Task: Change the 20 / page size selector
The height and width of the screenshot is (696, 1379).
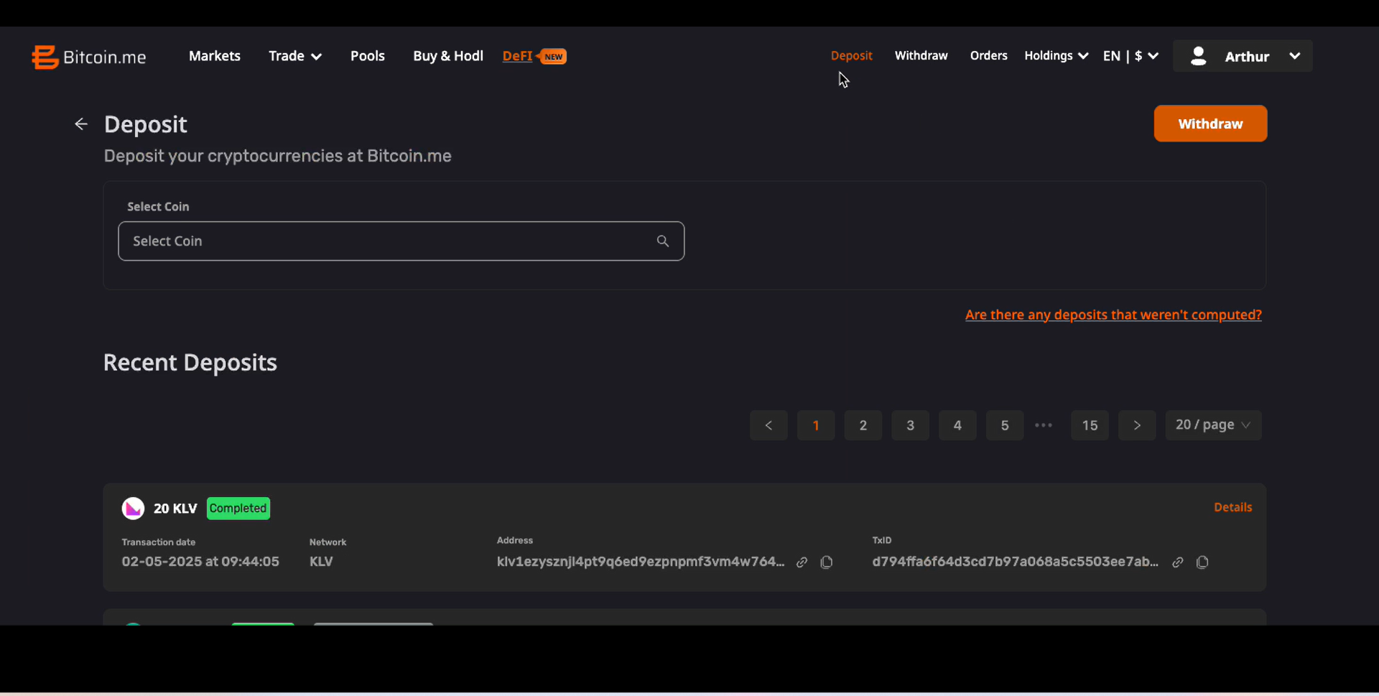Action: [1213, 425]
